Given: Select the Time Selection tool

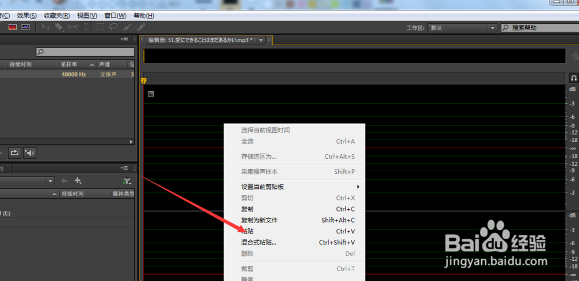Looking at the screenshot, I should point(86,27).
